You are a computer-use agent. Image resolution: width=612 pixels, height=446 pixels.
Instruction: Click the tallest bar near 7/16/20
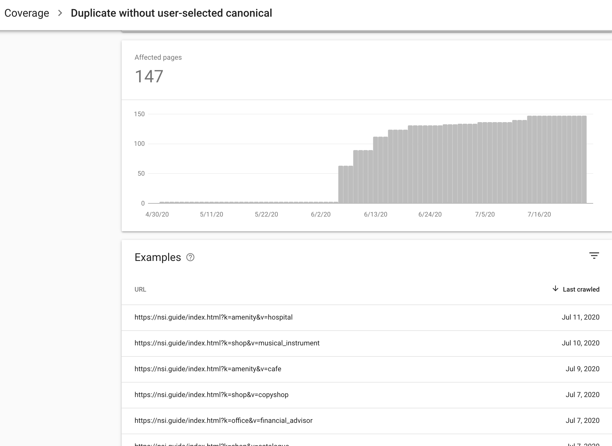(x=539, y=159)
